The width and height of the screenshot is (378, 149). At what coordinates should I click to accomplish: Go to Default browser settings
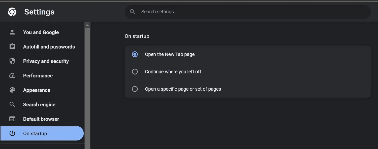coord(41,119)
